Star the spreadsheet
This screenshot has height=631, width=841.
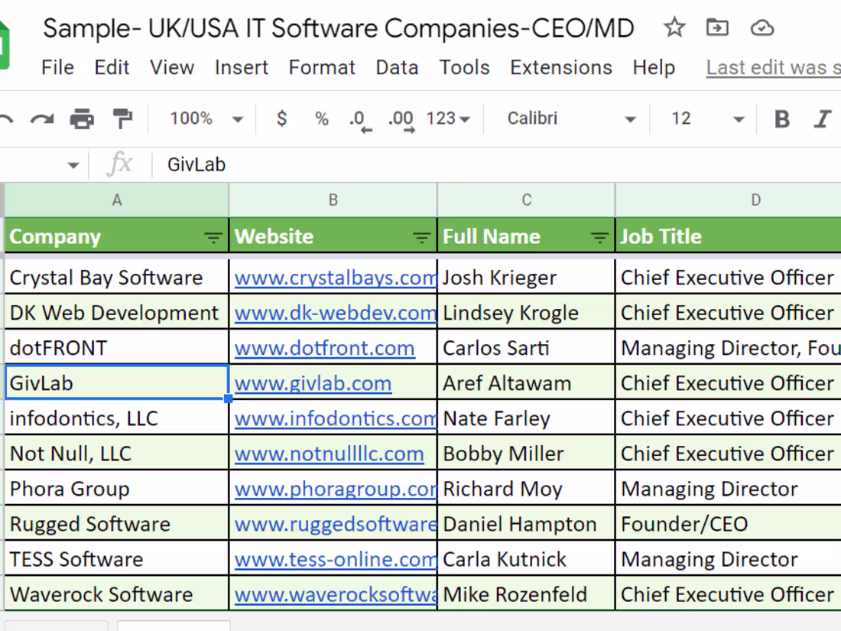pos(674,27)
